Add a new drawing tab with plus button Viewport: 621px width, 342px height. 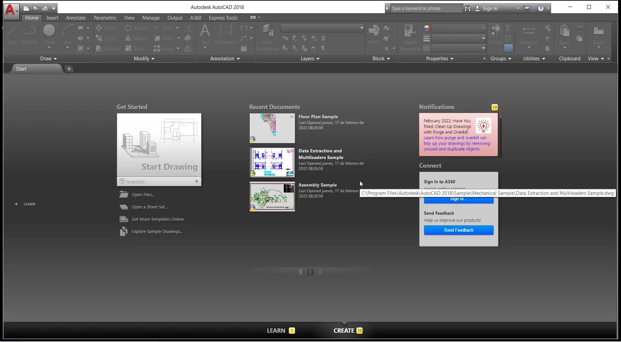click(69, 69)
